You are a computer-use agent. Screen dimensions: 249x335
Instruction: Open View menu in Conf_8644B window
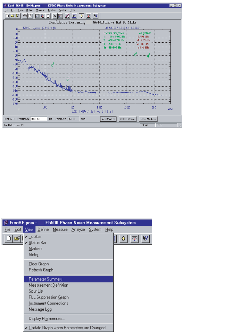click(x=21, y=10)
